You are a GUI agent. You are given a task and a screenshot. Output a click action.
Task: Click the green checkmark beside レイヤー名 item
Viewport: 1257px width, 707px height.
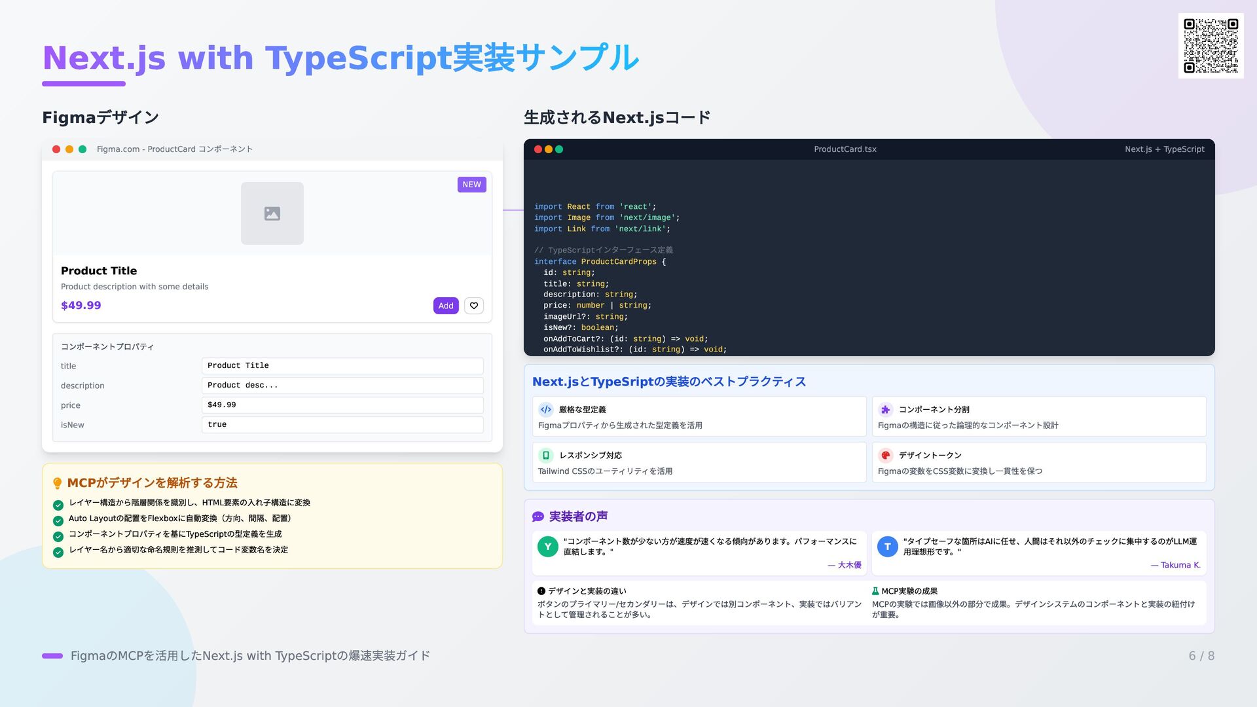[x=58, y=552]
